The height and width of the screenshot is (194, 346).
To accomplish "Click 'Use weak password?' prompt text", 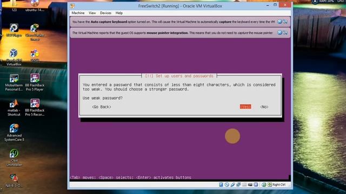I will click(102, 98).
